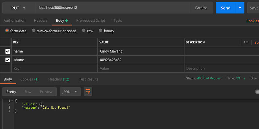Viewport: 259px width, 129px height.
Task: Click the DESCRIPTION column header
Action: 195,42
